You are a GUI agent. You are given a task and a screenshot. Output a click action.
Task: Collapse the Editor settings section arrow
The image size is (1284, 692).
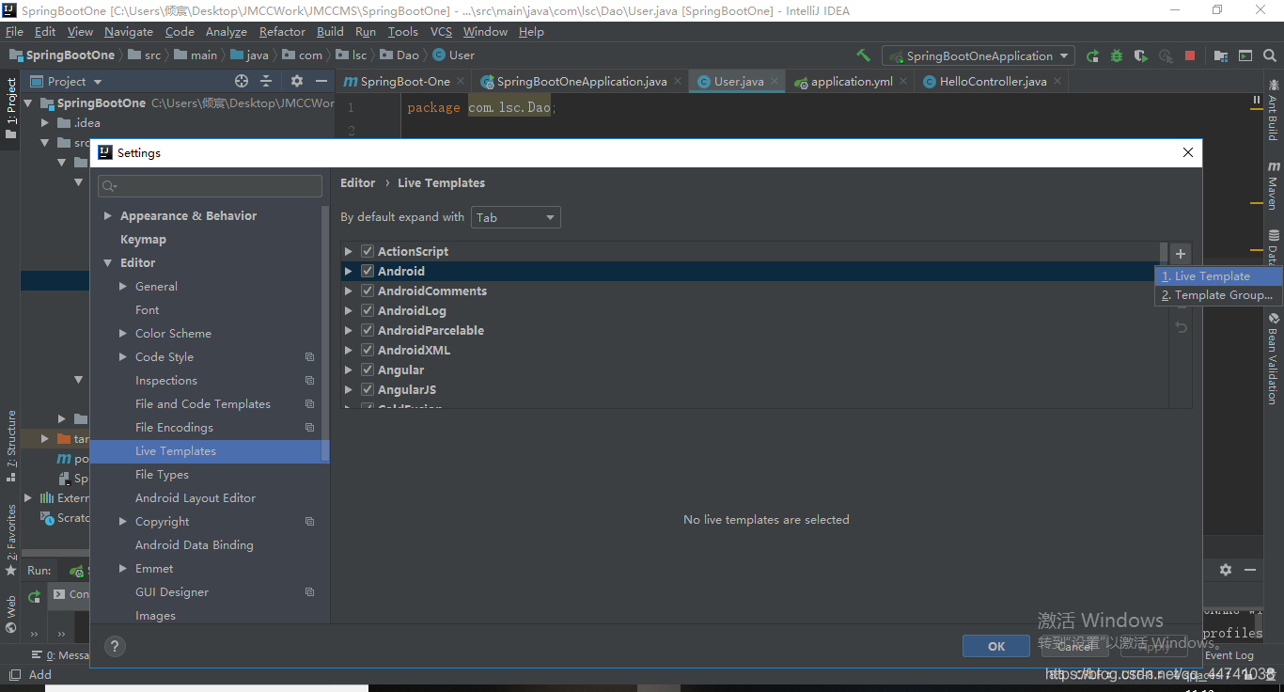[x=109, y=262]
